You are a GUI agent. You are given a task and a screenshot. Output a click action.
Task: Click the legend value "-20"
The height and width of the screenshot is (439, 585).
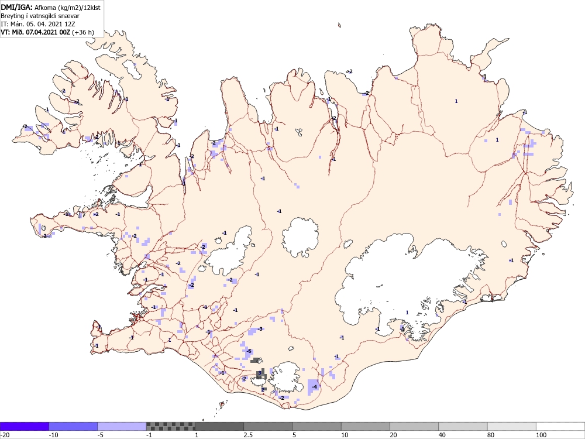[x=5, y=435]
